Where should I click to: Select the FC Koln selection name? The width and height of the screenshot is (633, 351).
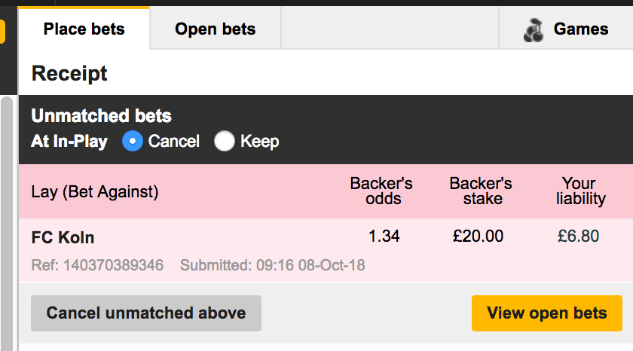[x=63, y=237]
